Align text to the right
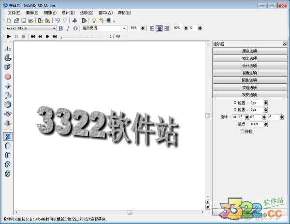 point(166,28)
